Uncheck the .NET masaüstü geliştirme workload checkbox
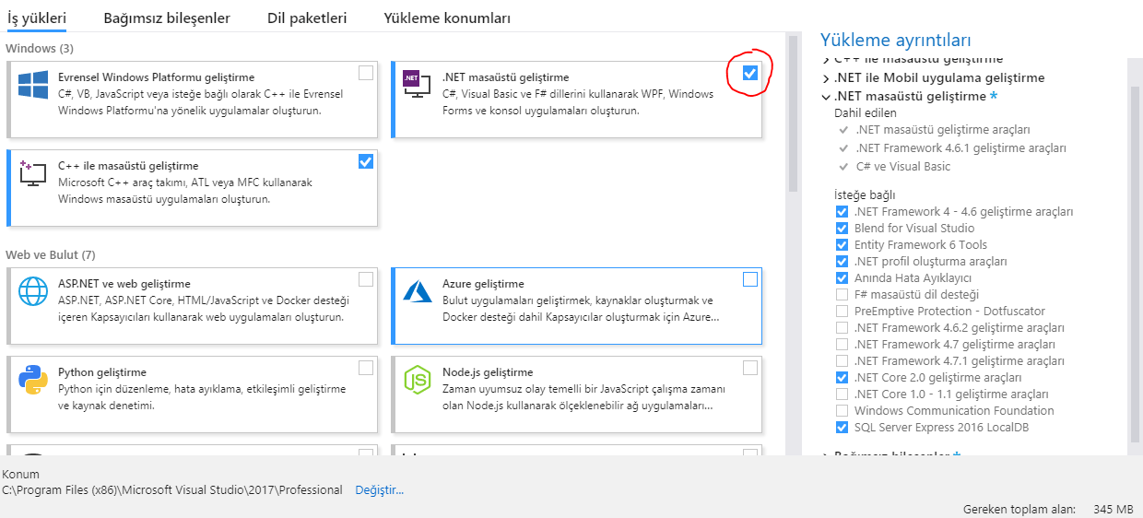Screen dimensions: 1143x518 click(x=750, y=73)
